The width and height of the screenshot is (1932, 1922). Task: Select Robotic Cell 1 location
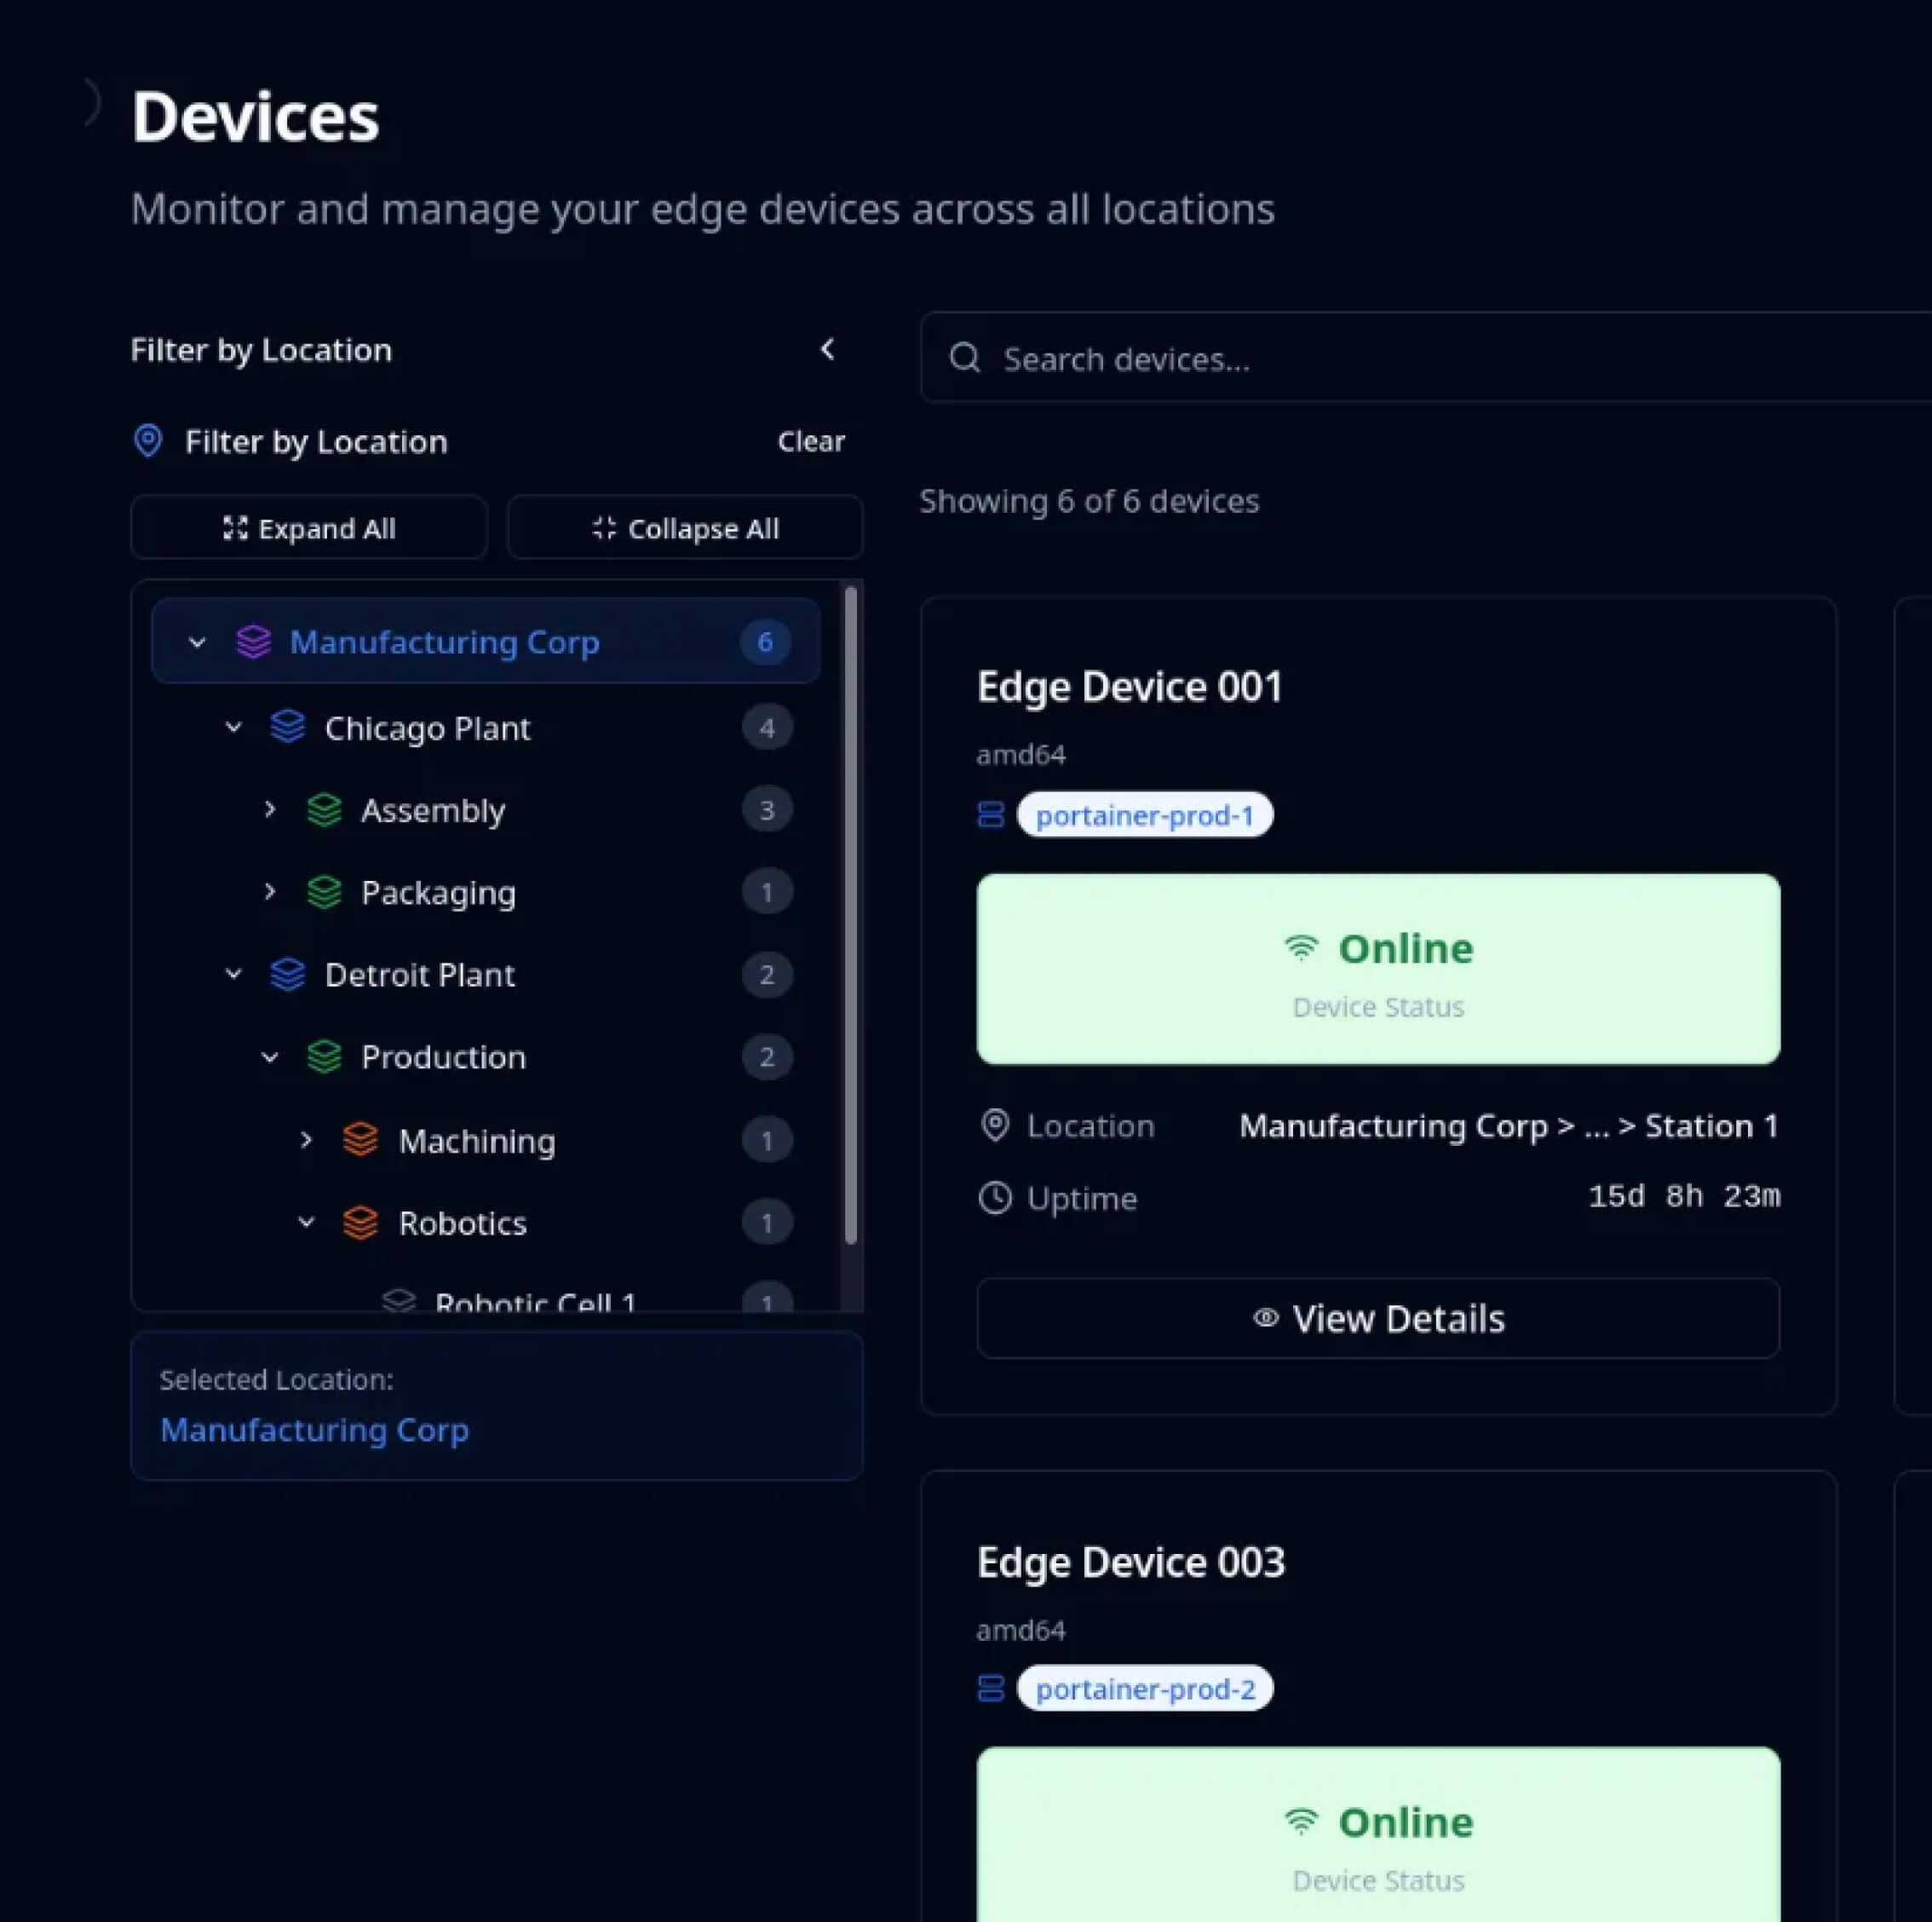pyautogui.click(x=535, y=1301)
